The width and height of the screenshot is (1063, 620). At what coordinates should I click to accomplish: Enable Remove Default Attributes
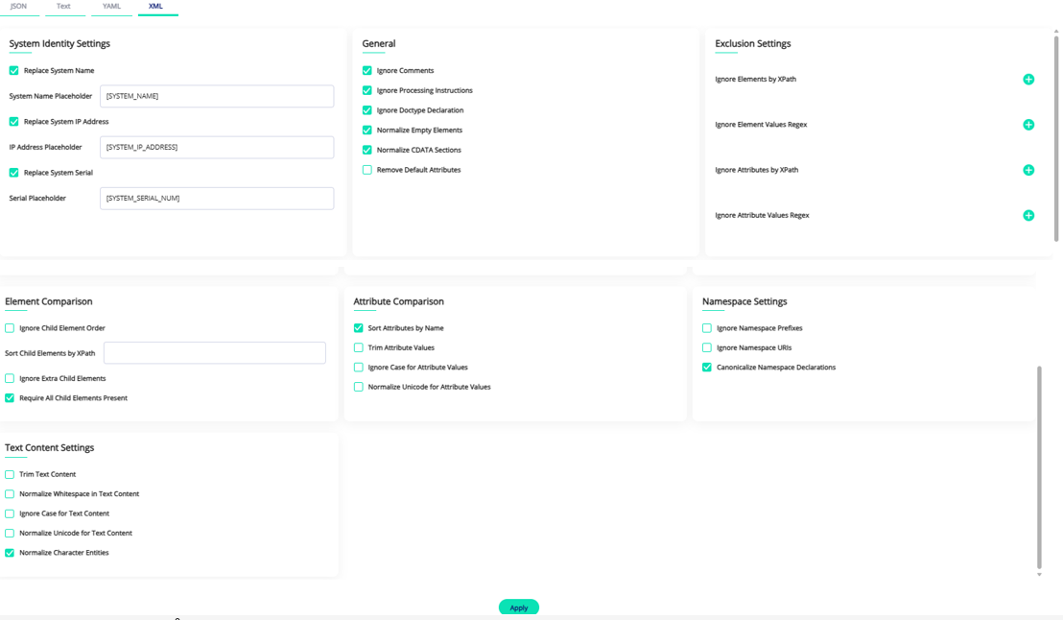tap(366, 170)
